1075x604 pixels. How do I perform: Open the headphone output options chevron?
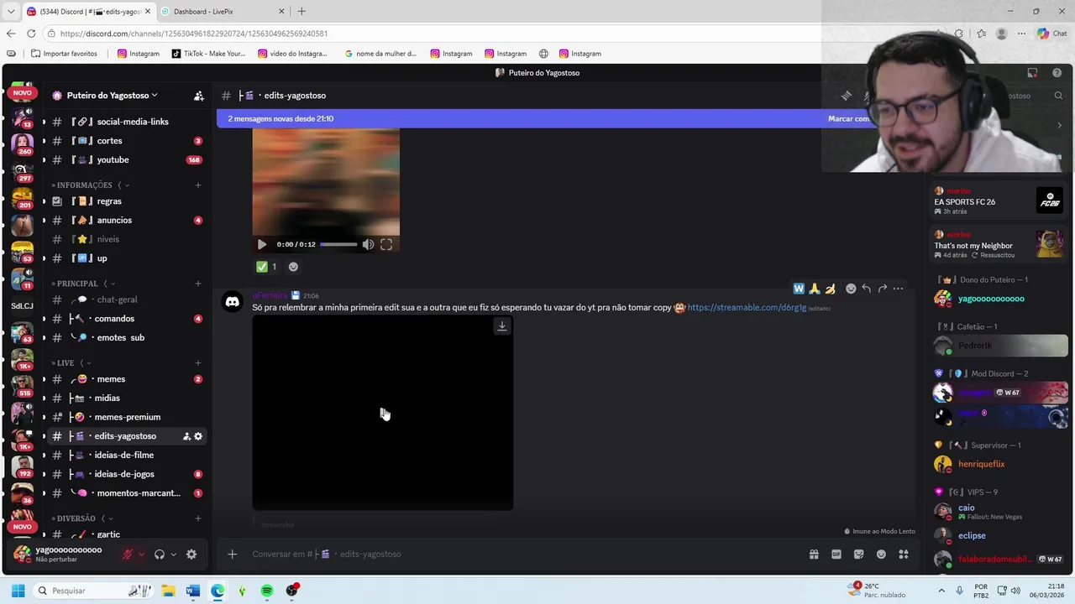[x=173, y=555]
